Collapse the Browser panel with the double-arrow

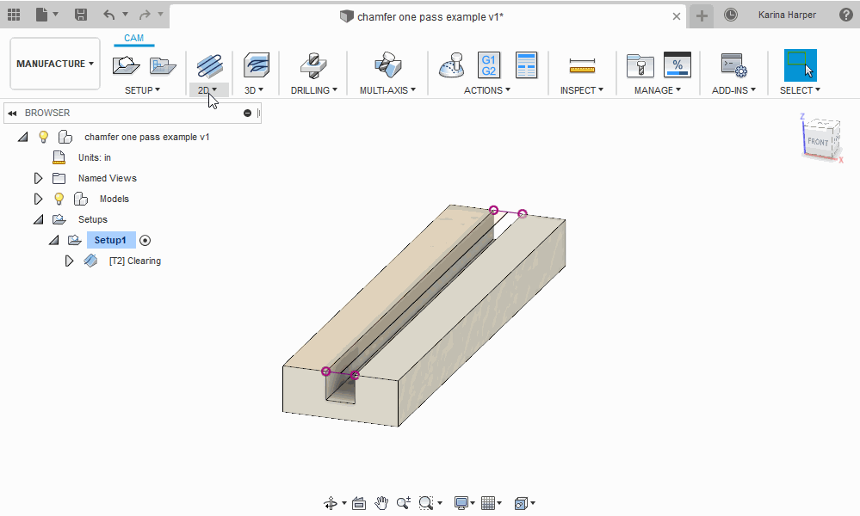coord(10,113)
